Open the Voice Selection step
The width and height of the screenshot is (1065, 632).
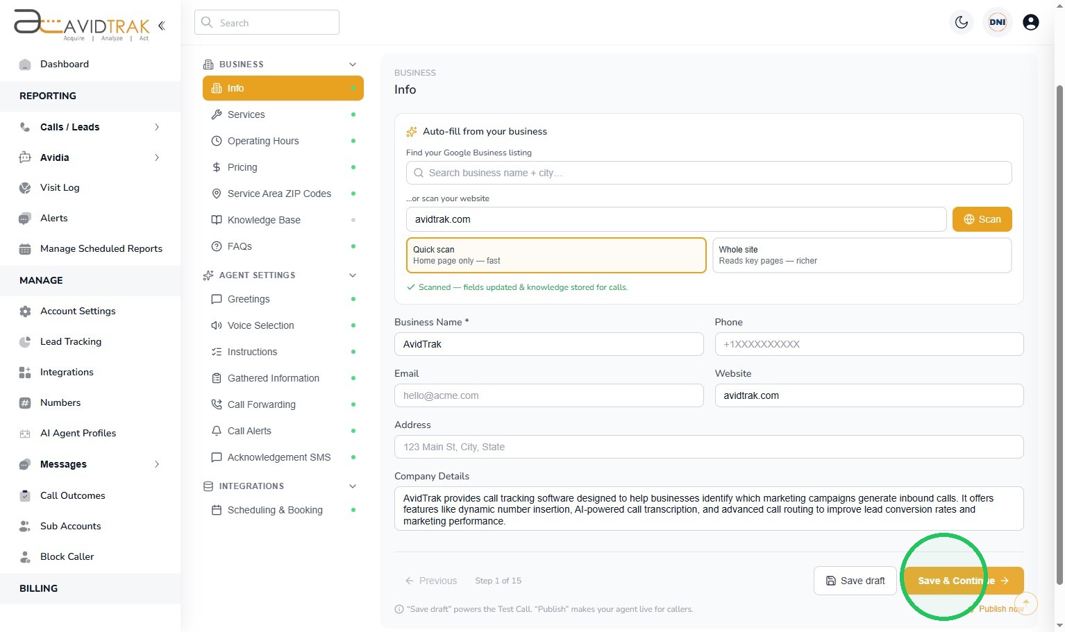283,325
